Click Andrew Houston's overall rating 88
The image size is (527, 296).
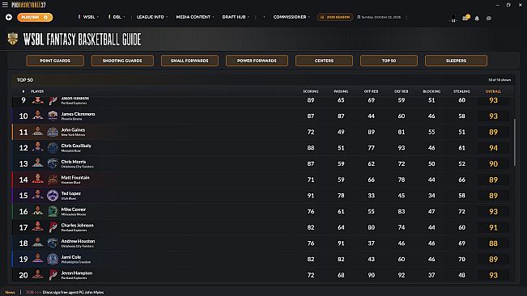[x=493, y=243]
